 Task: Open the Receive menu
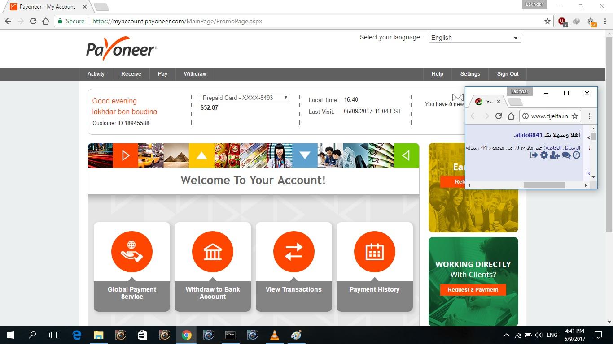tap(131, 74)
